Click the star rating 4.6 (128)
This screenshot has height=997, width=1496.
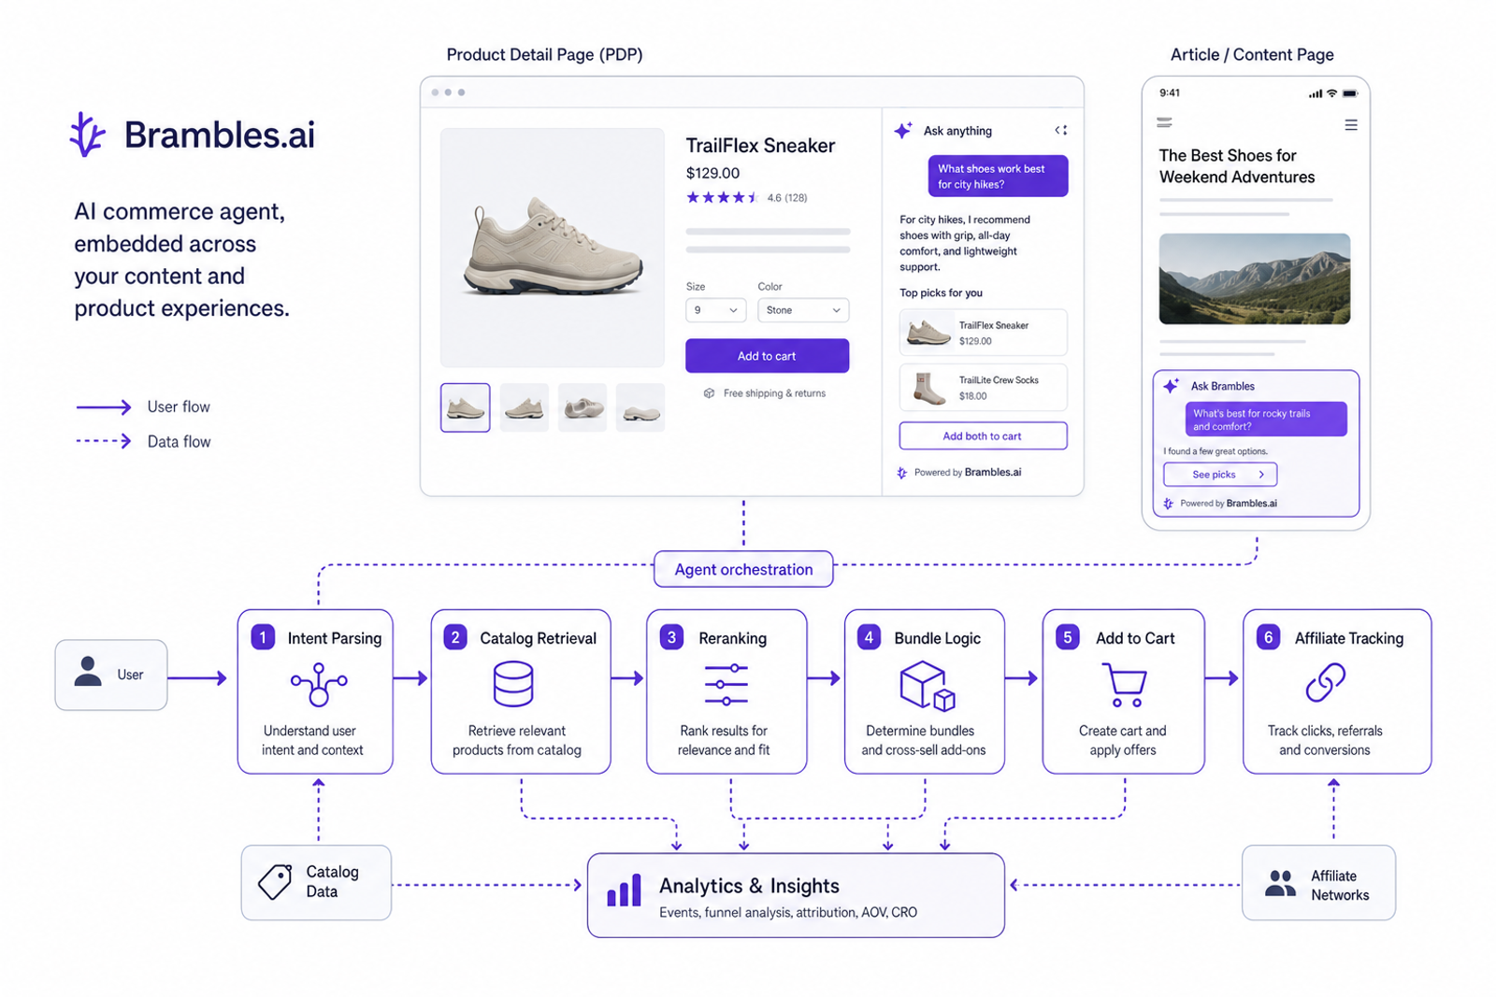746,197
